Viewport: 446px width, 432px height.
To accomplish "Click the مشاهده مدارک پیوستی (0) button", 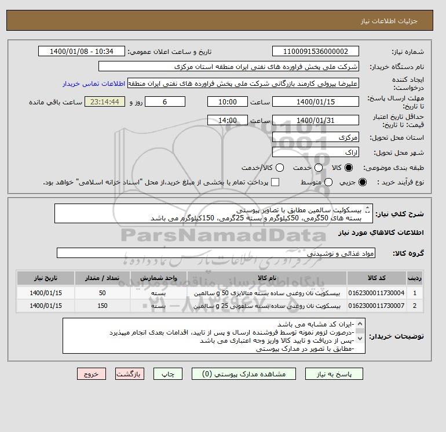I will [x=244, y=374].
